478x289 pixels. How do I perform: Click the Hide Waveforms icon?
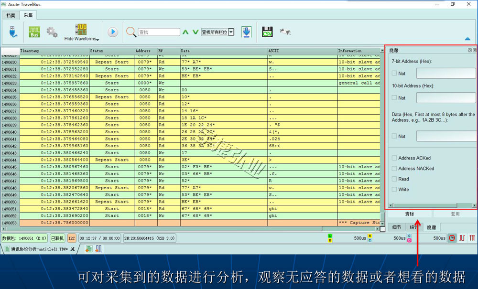81,30
